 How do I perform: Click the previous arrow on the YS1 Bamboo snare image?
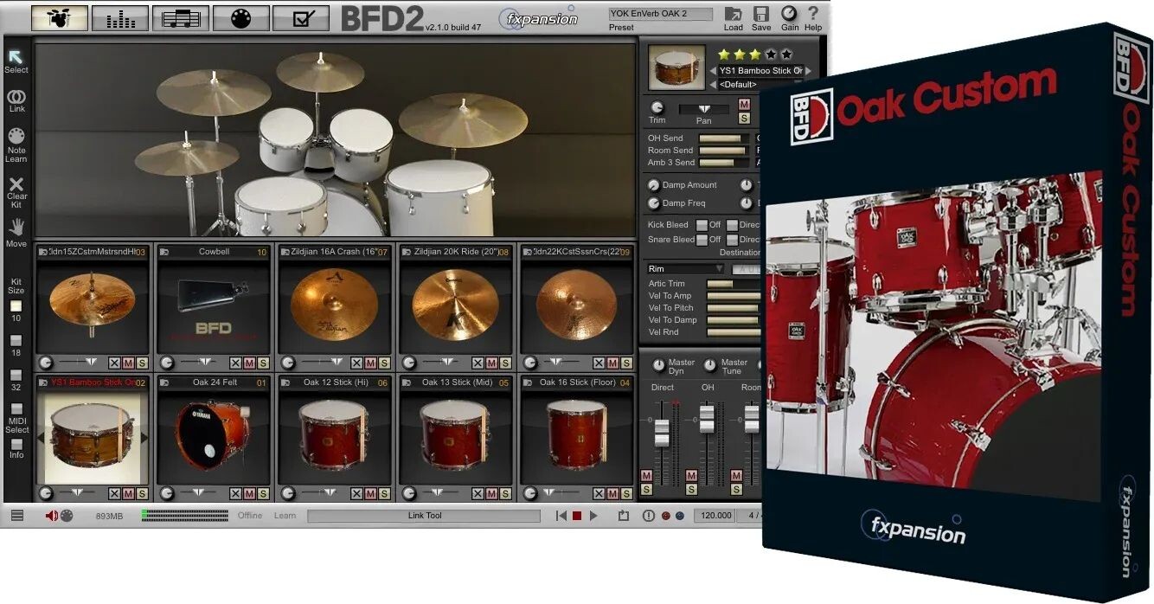click(40, 438)
